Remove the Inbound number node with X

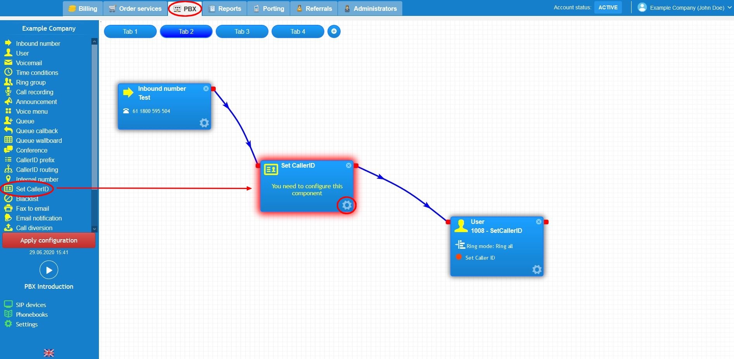click(206, 88)
